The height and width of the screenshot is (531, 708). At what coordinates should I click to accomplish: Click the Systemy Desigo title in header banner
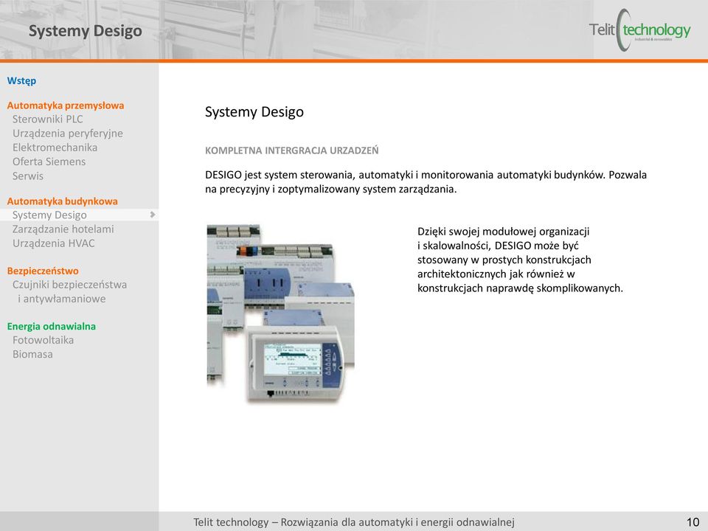[86, 31]
